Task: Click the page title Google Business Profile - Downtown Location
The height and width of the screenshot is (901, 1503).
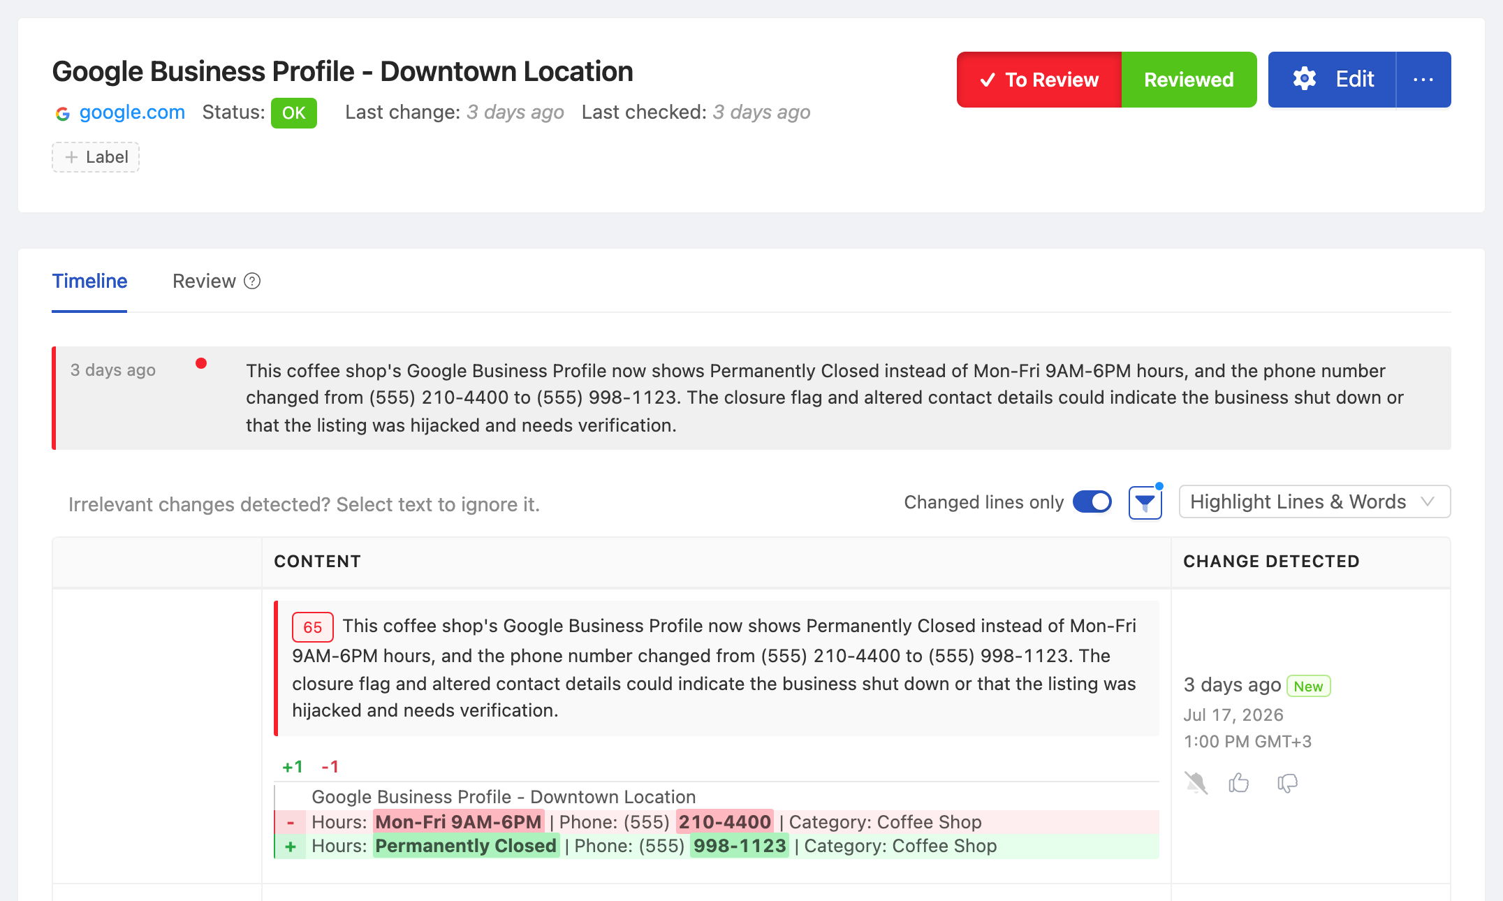Action: pyautogui.click(x=342, y=72)
